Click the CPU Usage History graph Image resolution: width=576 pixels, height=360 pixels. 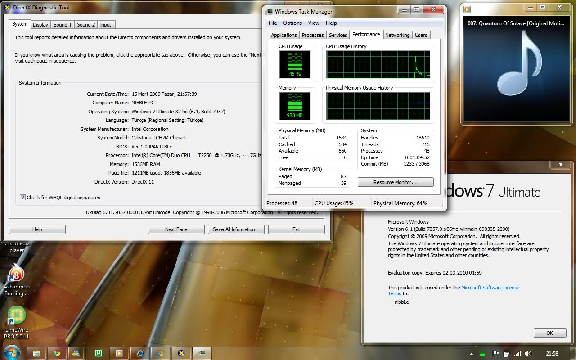(378, 64)
